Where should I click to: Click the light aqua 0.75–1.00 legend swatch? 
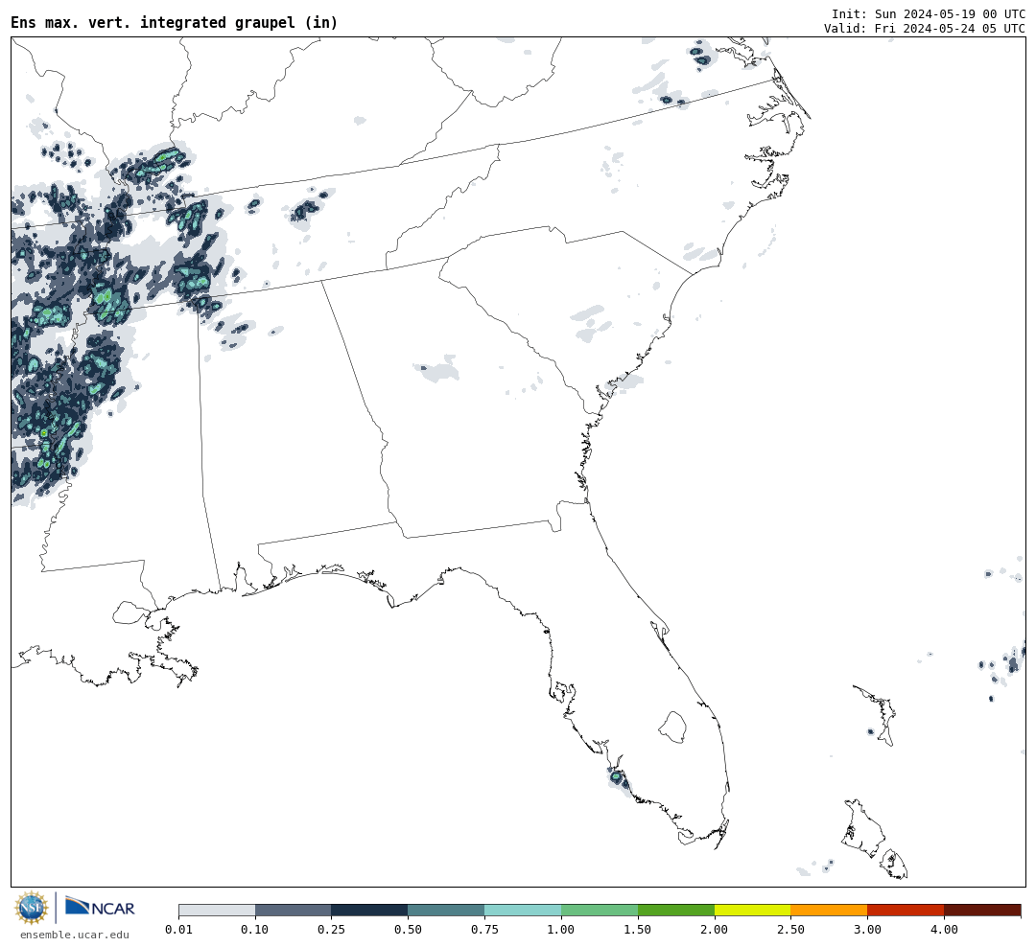point(524,910)
